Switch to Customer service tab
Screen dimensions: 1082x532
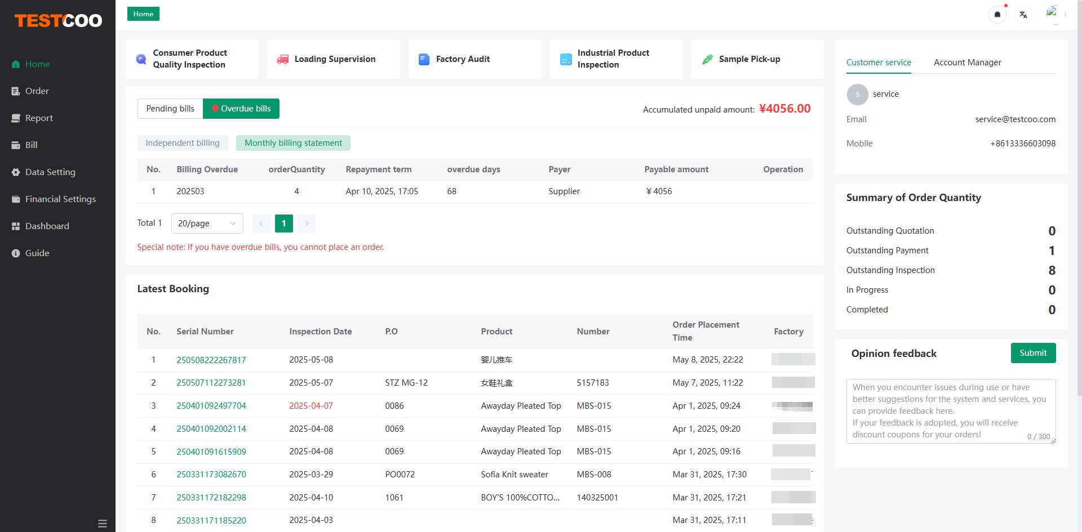[879, 62]
